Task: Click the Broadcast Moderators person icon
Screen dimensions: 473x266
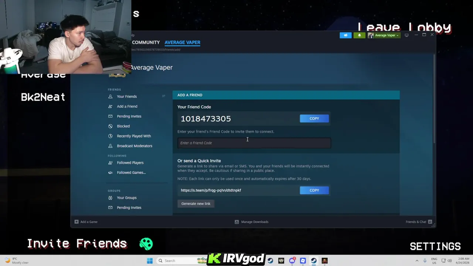Action: [110, 146]
